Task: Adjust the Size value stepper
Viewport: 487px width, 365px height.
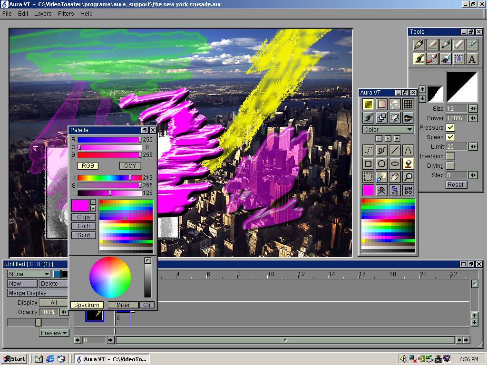Action: click(473, 109)
